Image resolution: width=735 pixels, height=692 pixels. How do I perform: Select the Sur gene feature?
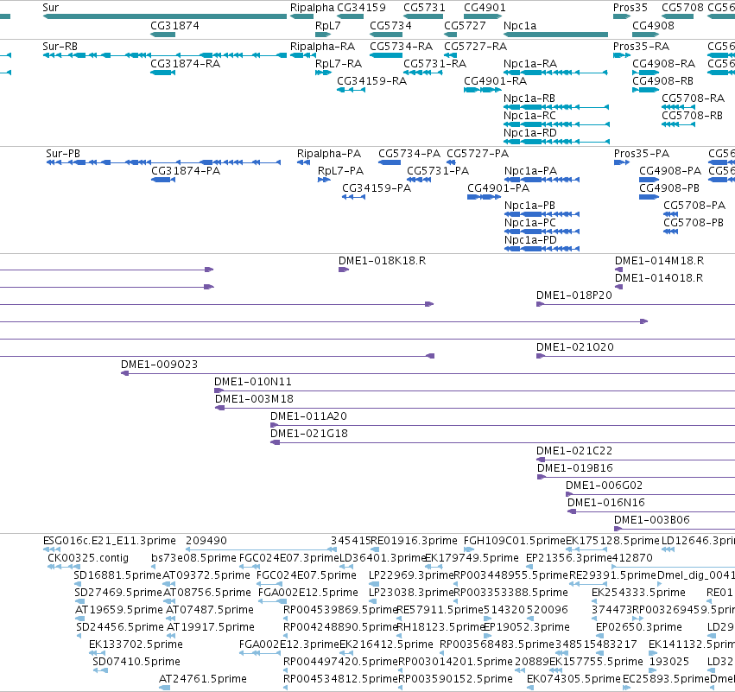pyautogui.click(x=164, y=16)
